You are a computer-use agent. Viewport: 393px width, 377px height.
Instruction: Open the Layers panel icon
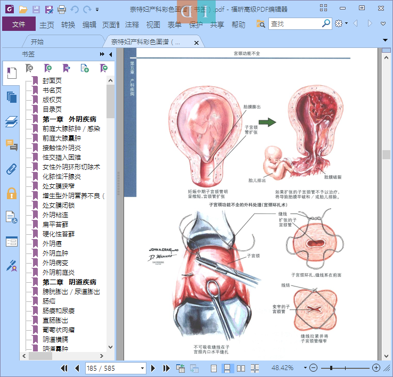point(12,121)
